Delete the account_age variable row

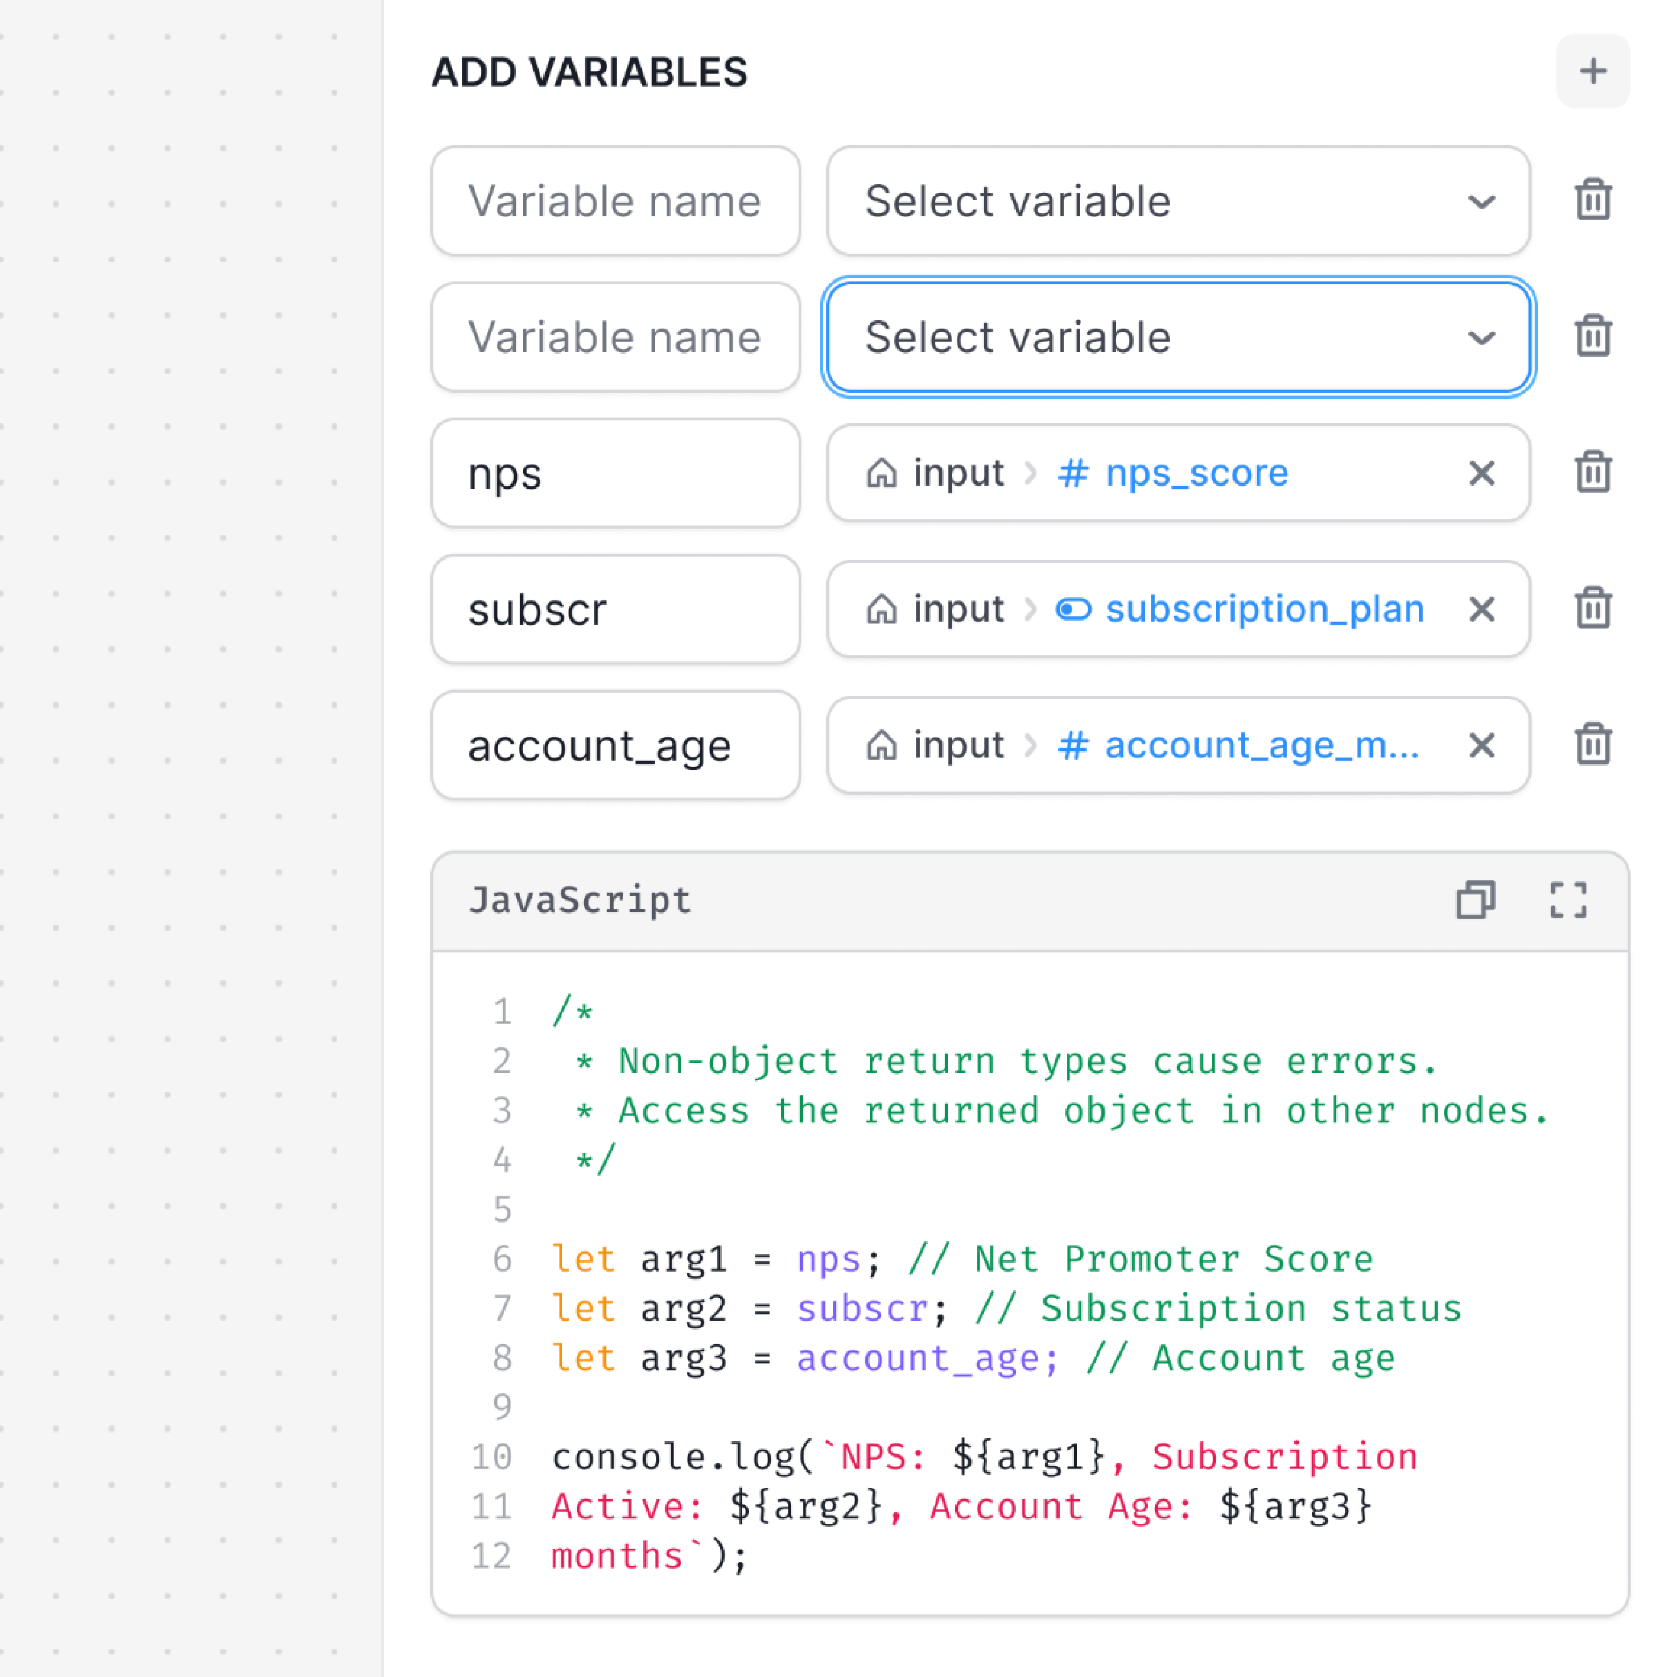1592,745
